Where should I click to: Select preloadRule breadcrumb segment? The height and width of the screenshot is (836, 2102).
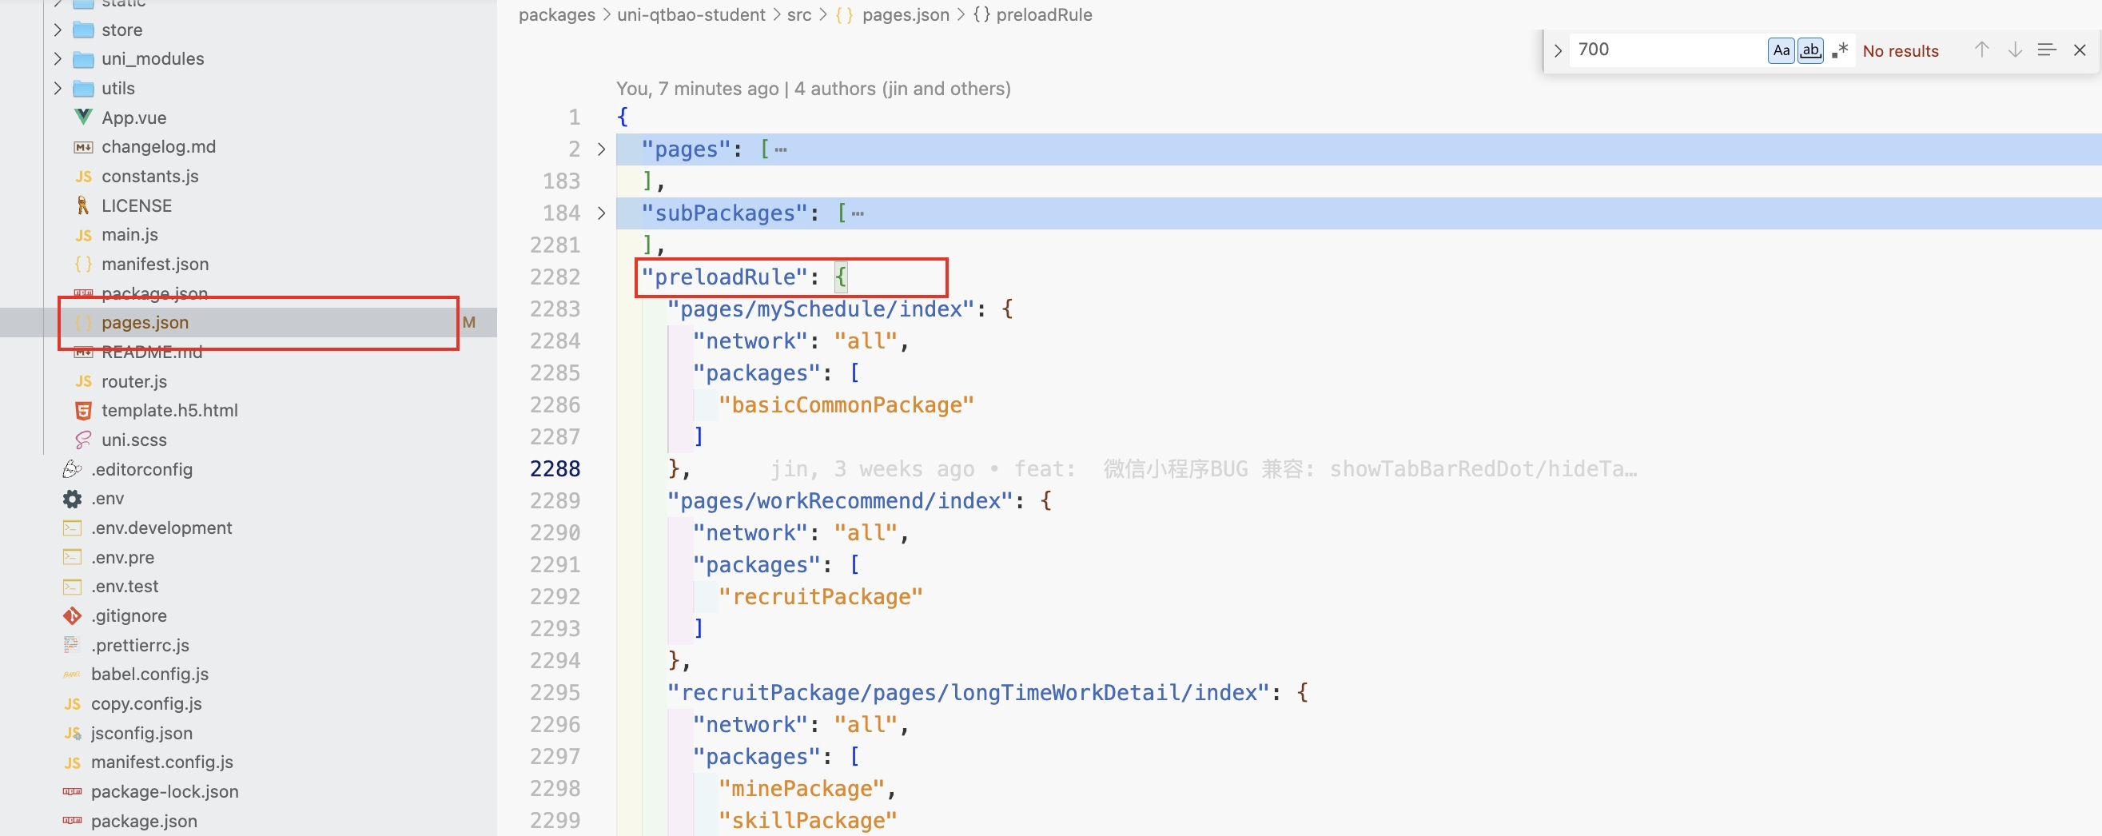1044,14
